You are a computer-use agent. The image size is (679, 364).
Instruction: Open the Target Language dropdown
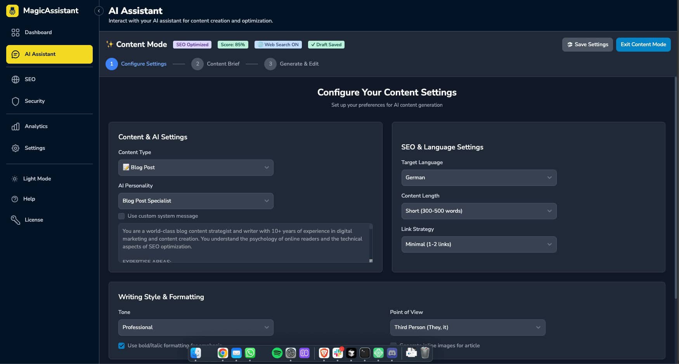[478, 178]
